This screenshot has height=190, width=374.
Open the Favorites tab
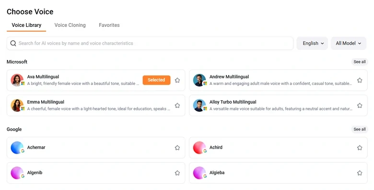(109, 25)
